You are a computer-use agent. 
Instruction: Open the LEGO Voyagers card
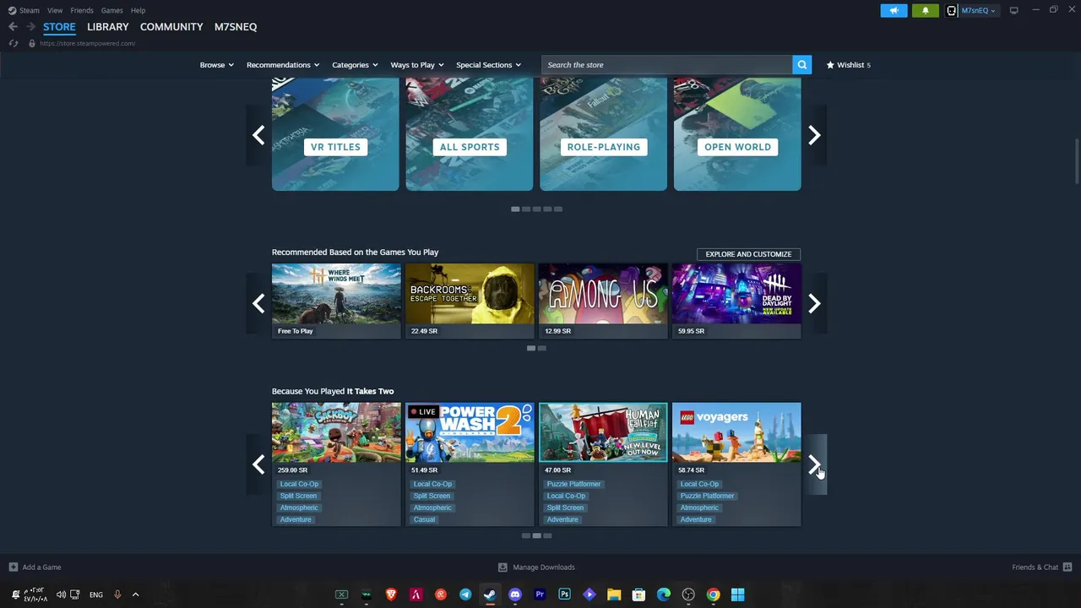point(736,464)
